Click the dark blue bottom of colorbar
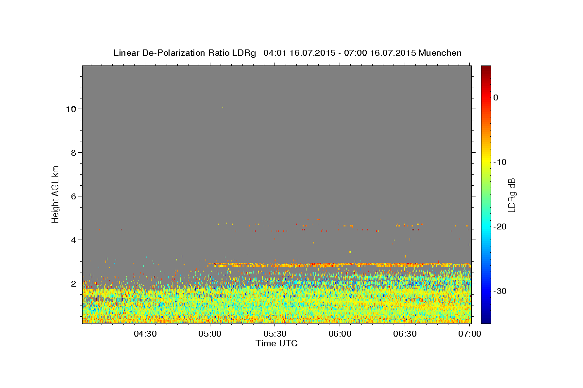 pos(486,319)
